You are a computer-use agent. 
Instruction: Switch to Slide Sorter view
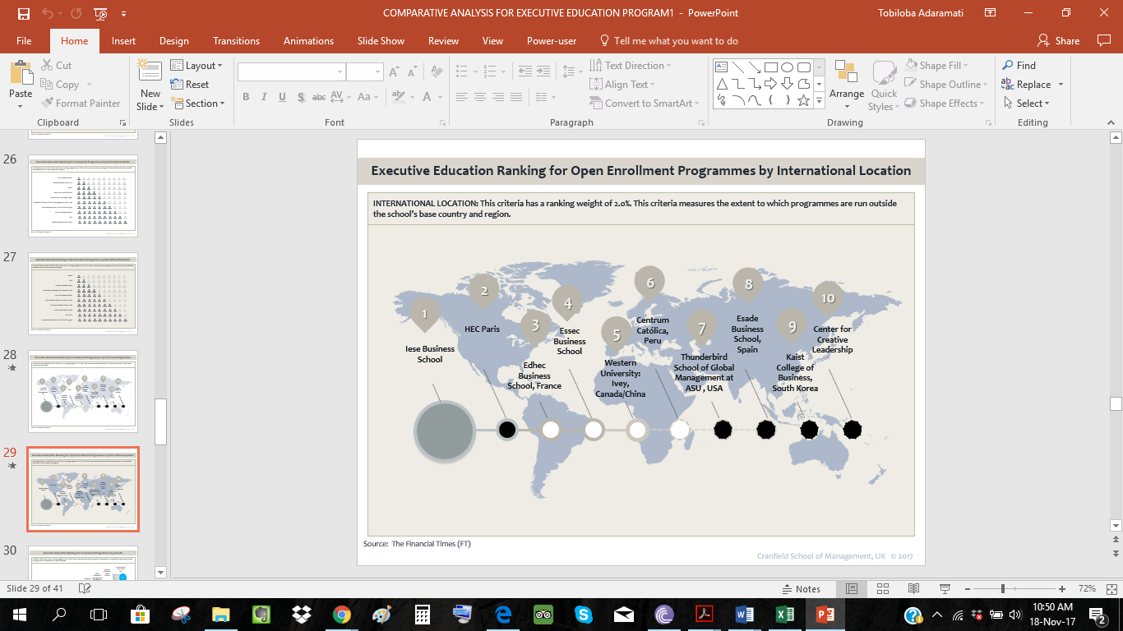pos(883,589)
